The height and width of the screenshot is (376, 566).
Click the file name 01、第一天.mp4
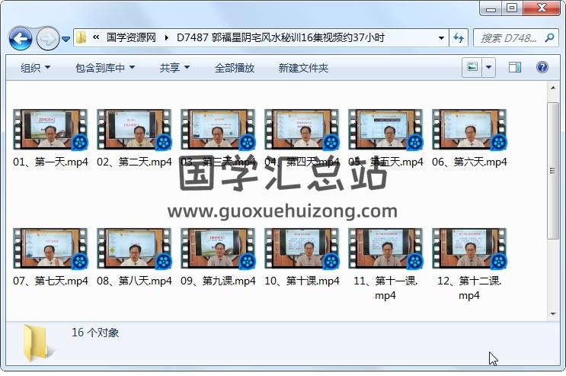pyautogui.click(x=50, y=162)
